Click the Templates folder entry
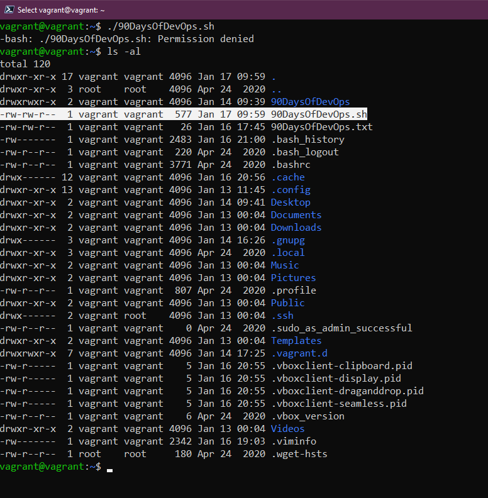Image resolution: width=488 pixels, height=498 pixels. point(296,341)
